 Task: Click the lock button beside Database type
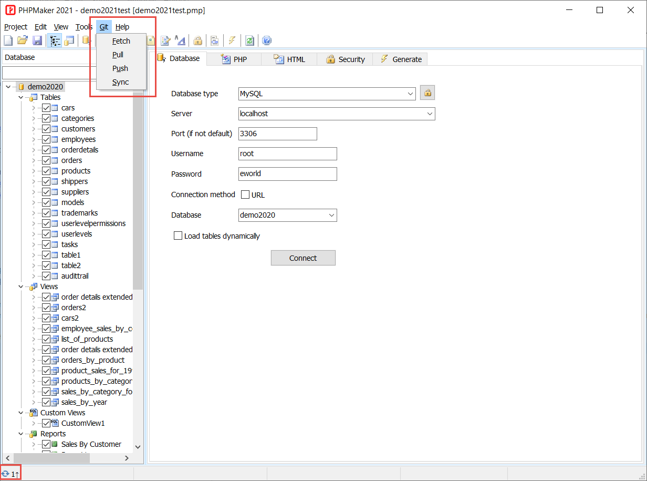tap(427, 93)
